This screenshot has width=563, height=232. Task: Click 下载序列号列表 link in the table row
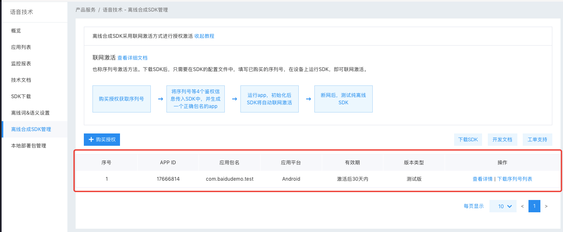[x=515, y=179]
